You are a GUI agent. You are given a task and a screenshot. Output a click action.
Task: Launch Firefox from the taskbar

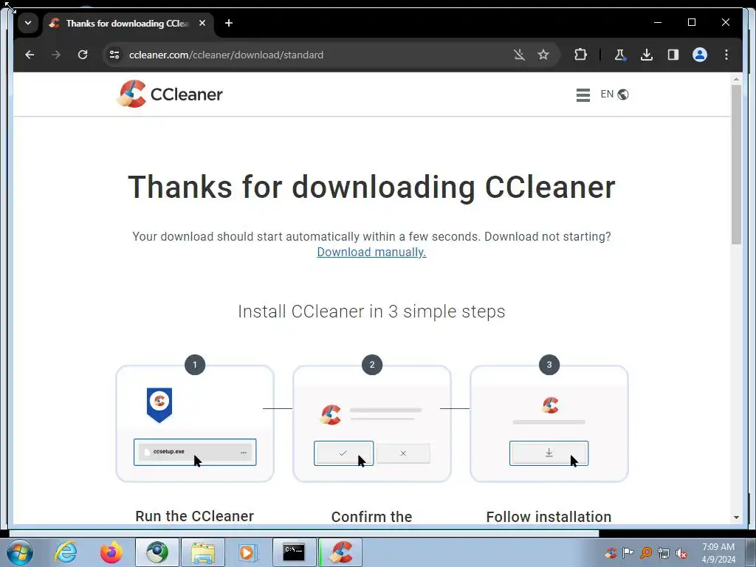point(111,552)
